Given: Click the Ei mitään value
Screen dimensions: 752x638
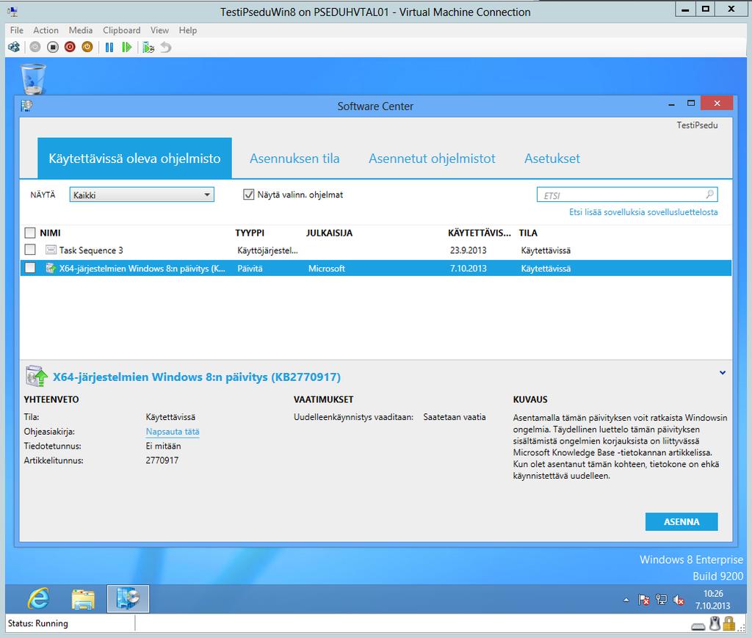Looking at the screenshot, I should coord(164,446).
